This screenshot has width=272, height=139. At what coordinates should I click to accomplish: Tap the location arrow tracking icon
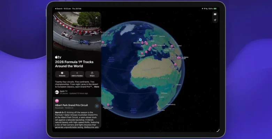coord(215,20)
